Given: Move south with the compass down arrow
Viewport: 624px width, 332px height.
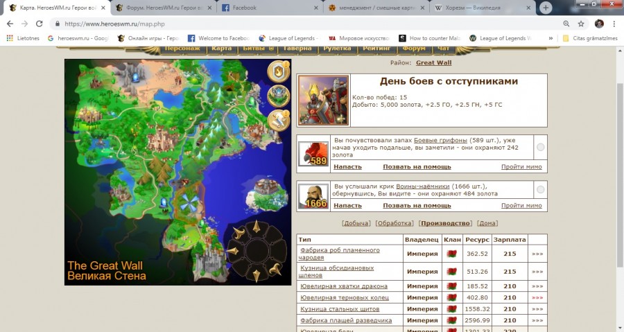Looking at the screenshot, I should (x=257, y=275).
